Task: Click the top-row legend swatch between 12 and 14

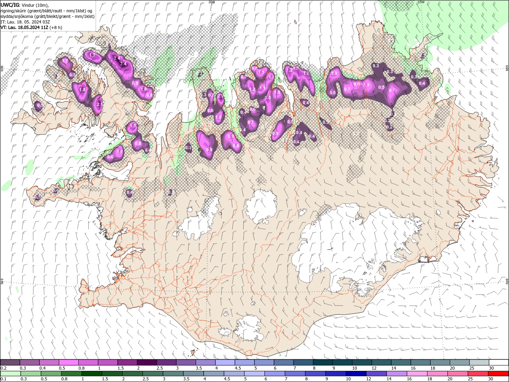Action: point(382,363)
